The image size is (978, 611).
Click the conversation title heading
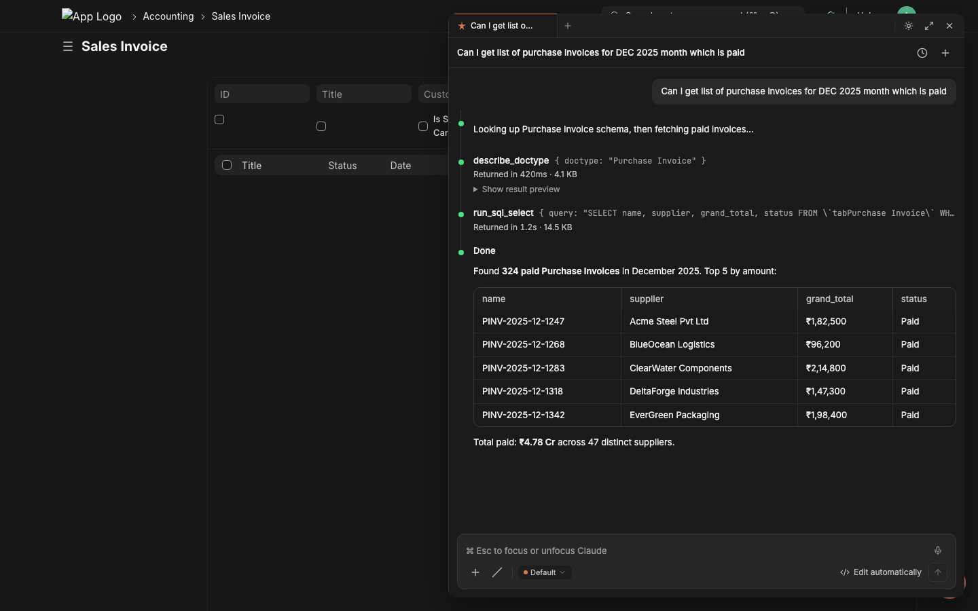click(x=601, y=53)
